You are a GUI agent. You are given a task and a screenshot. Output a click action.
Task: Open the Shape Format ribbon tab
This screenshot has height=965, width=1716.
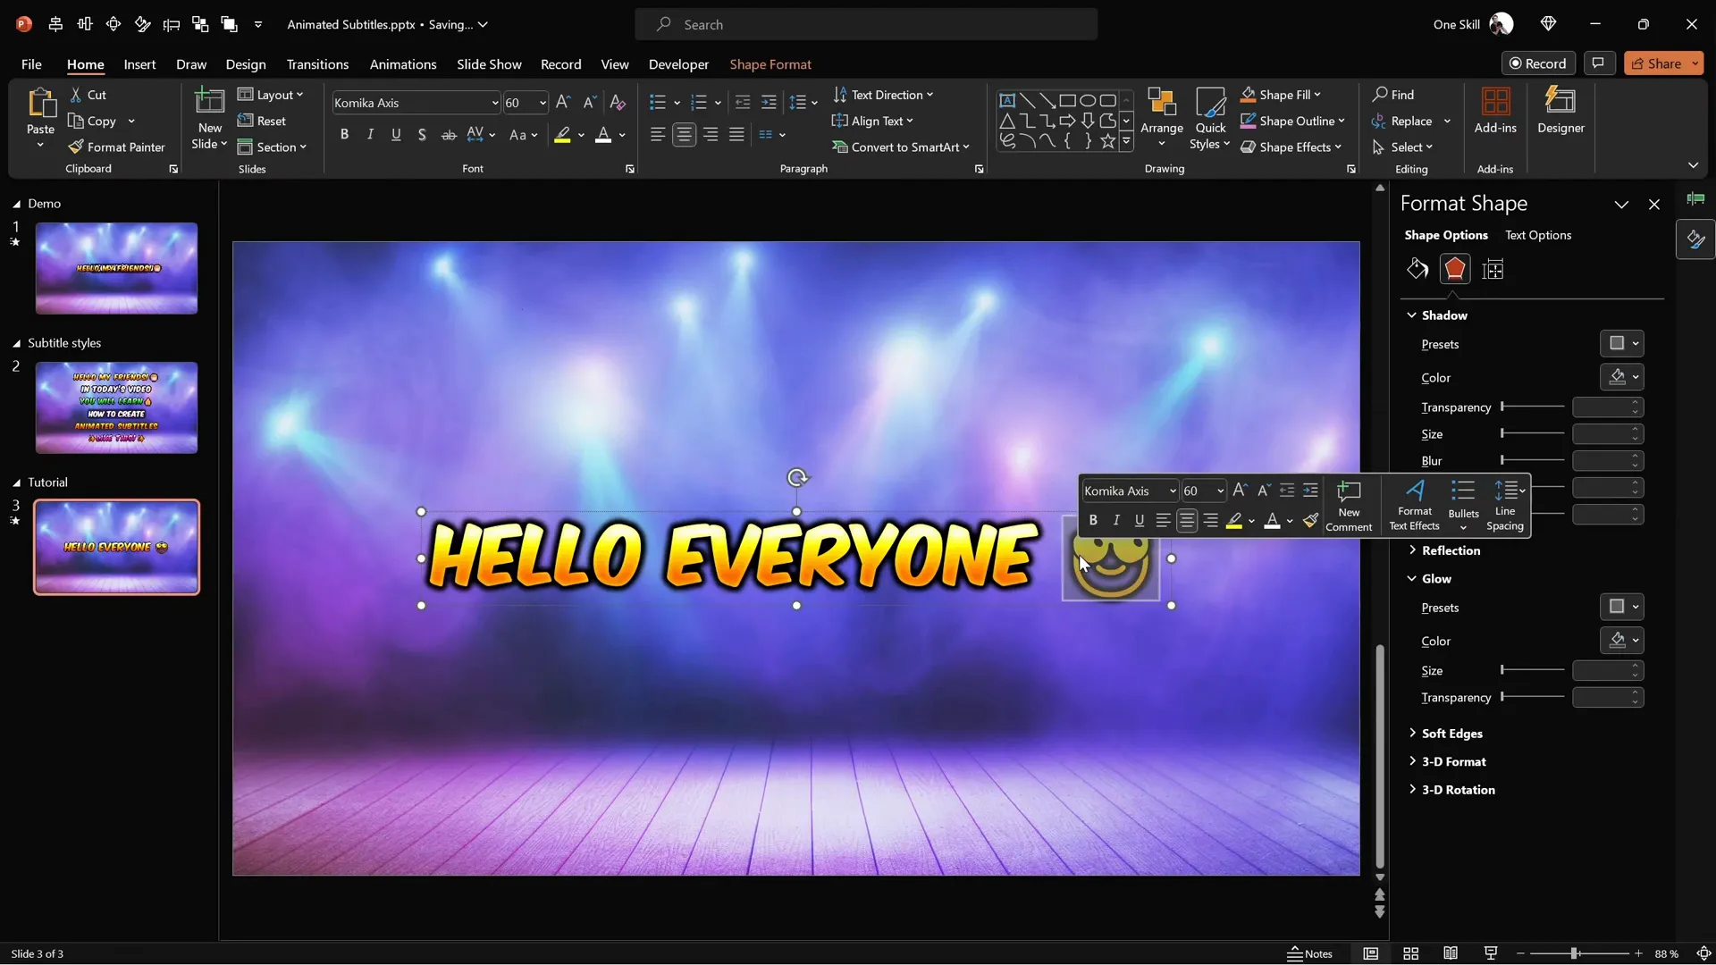point(770,64)
